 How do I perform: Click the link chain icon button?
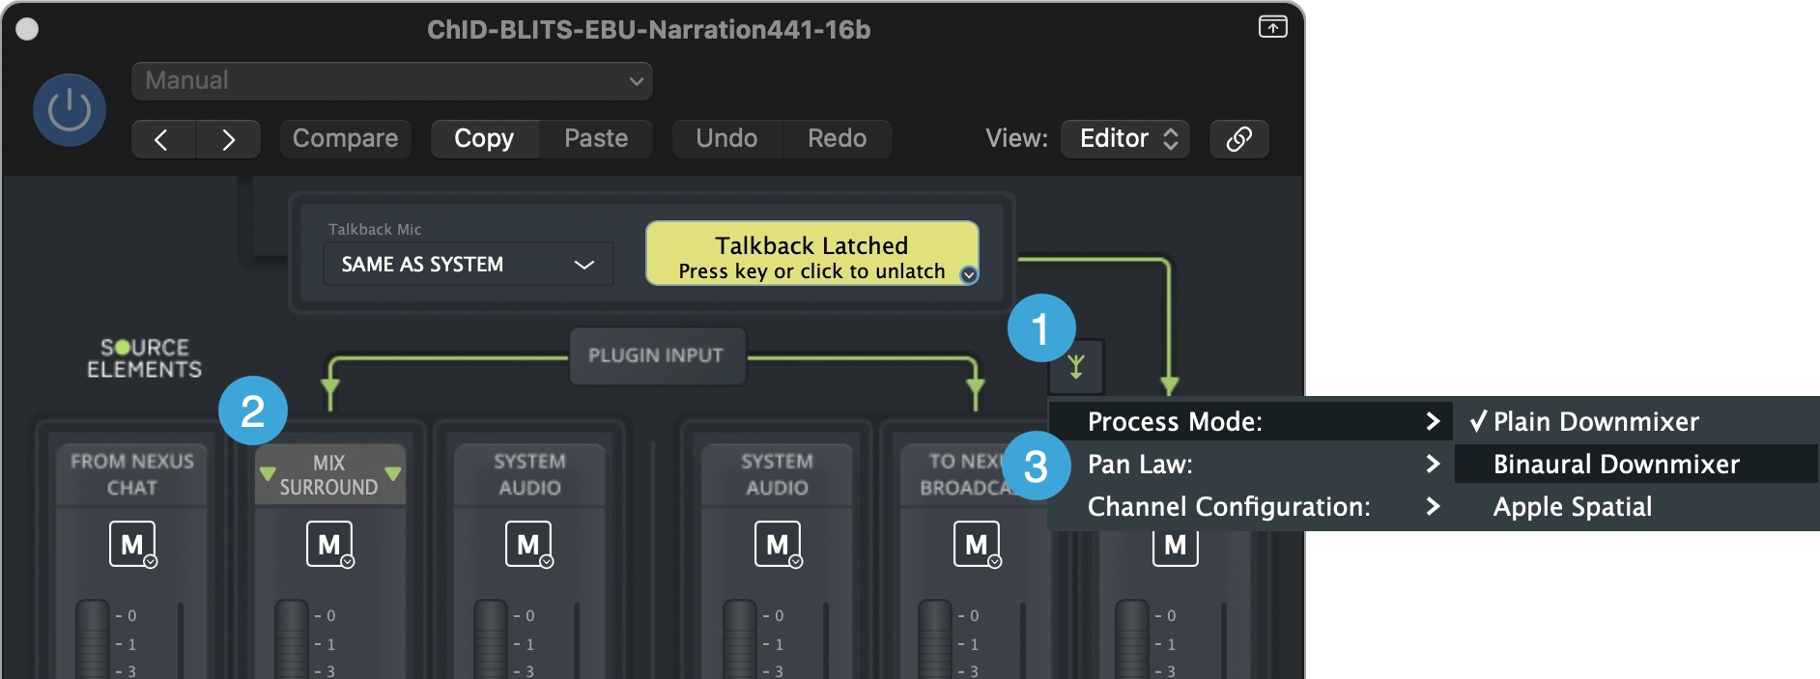pos(1239,139)
